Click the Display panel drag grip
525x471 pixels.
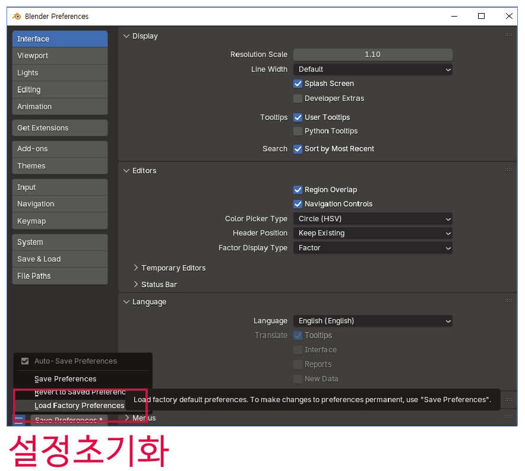[x=508, y=35]
